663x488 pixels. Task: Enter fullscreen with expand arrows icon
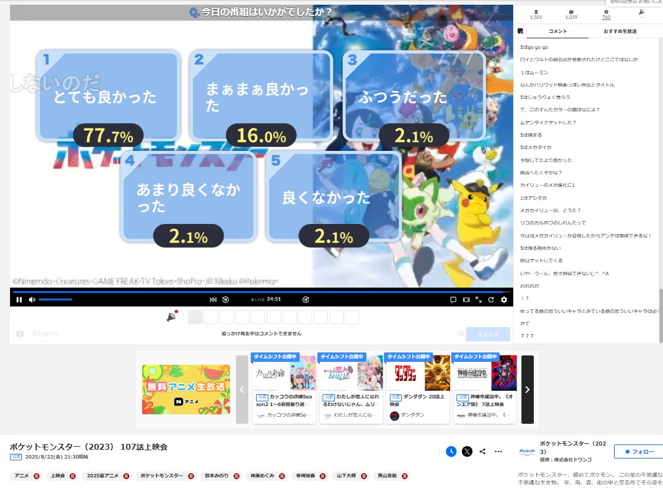coord(478,299)
